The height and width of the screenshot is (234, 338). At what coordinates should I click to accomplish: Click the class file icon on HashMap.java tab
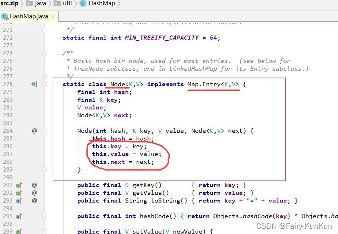(4, 16)
